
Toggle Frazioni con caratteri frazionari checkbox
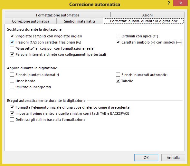(x=12, y=42)
